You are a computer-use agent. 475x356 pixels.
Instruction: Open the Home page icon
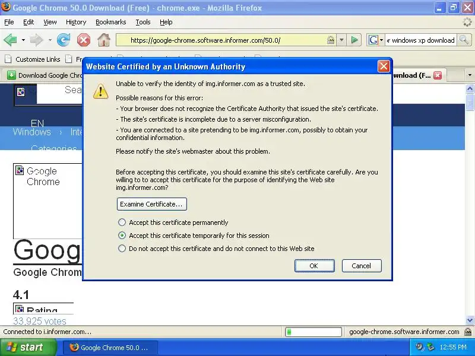tap(103, 40)
